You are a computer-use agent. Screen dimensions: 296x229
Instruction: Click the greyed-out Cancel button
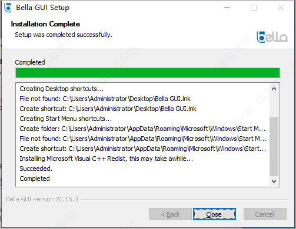point(265,214)
